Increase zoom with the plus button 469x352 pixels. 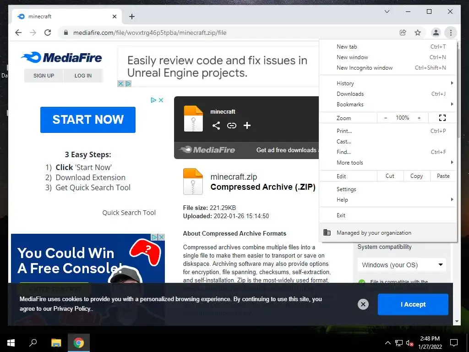coord(419,118)
